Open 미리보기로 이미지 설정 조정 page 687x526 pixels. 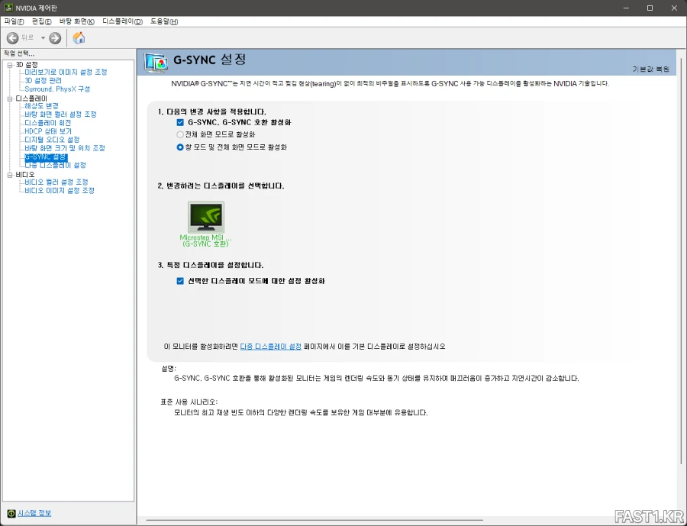pos(66,72)
